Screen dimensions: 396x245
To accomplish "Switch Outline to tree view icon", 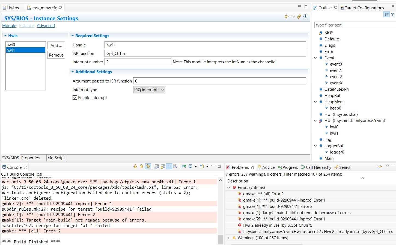I will click(x=393, y=15).
